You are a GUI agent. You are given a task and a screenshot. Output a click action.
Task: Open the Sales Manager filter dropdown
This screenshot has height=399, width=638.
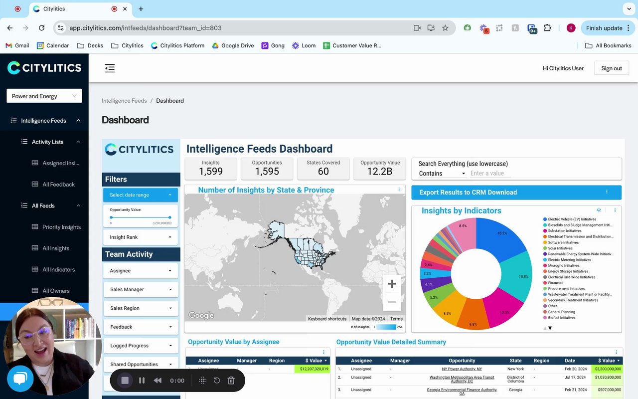pos(141,289)
